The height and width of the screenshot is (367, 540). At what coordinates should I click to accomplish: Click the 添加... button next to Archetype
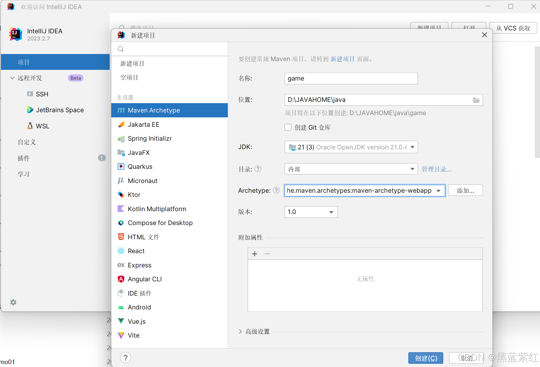[466, 190]
